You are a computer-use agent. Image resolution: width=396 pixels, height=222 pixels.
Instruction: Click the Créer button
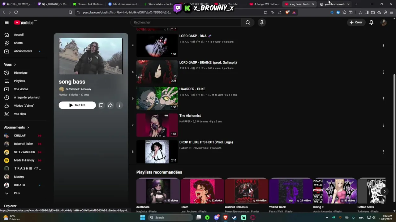click(356, 22)
